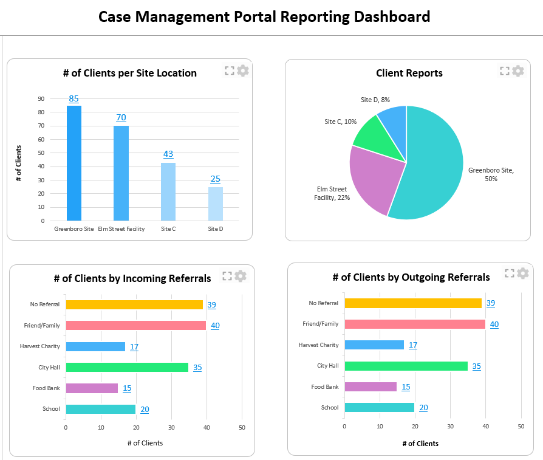The height and width of the screenshot is (460, 543).
Task: Click the yellow No Referral bar in Incoming Referrals
Action: (x=134, y=305)
